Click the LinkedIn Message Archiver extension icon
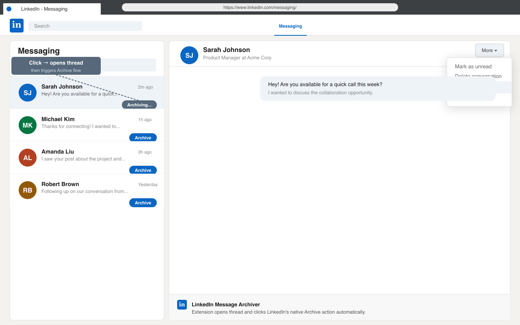The width and height of the screenshot is (520, 325). (x=182, y=304)
